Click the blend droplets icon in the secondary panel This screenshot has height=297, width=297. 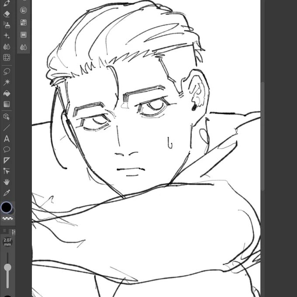pos(24,47)
